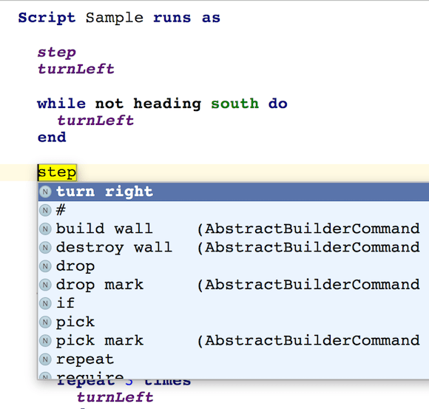Select the 'repeat' completion entry
The image size is (429, 409).
pos(234,359)
